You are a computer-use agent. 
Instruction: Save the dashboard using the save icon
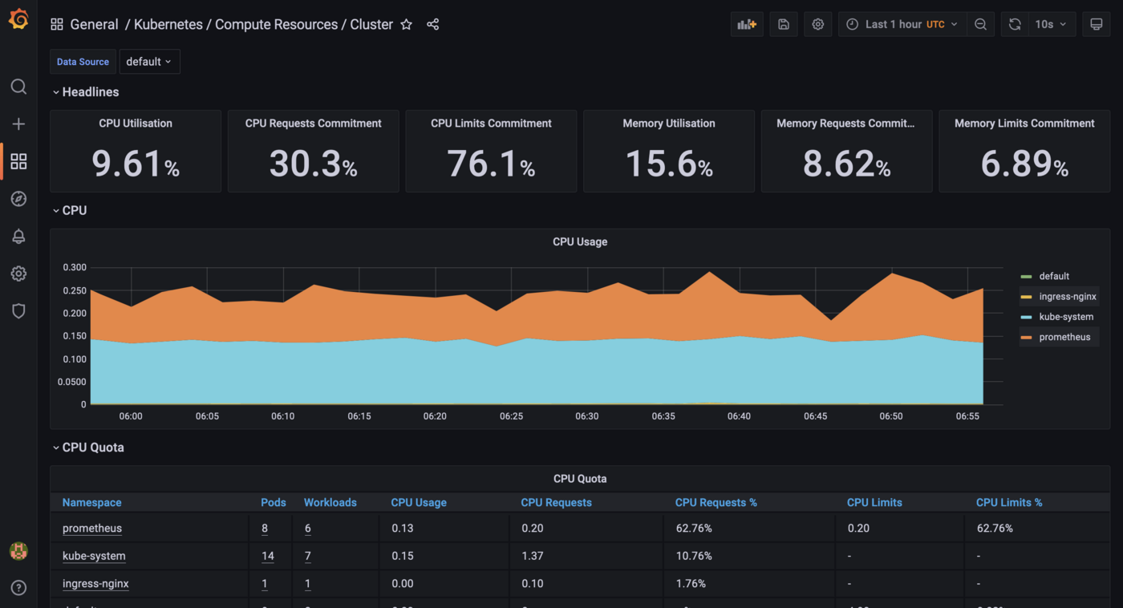(783, 24)
